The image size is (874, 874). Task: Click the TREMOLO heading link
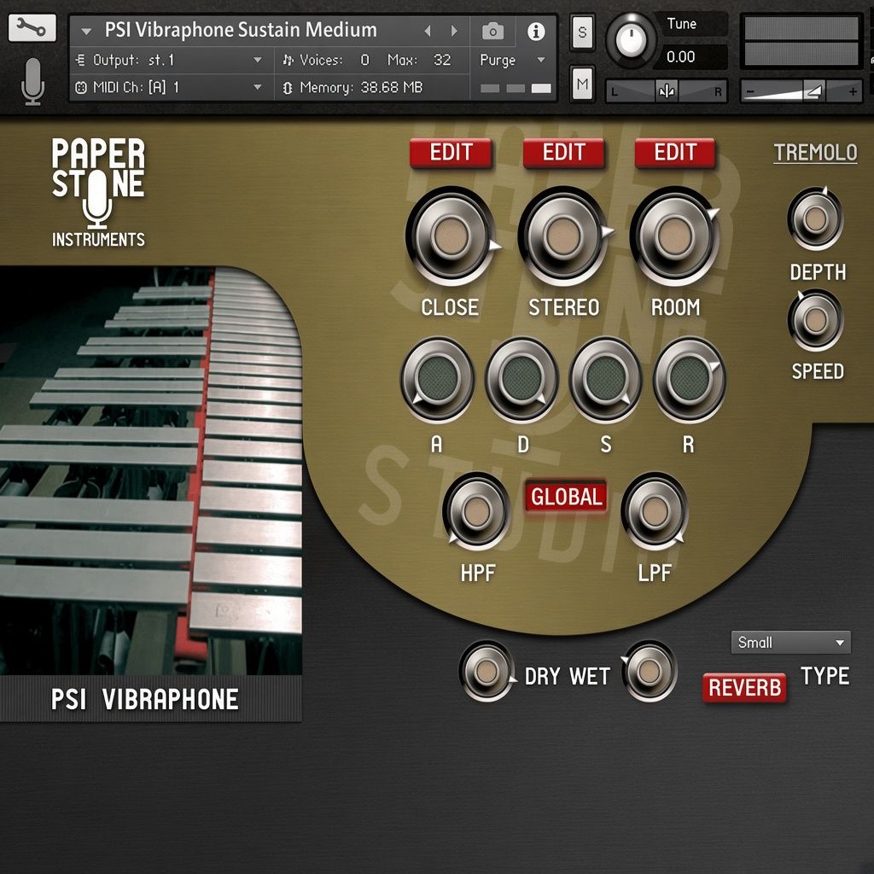point(815,152)
